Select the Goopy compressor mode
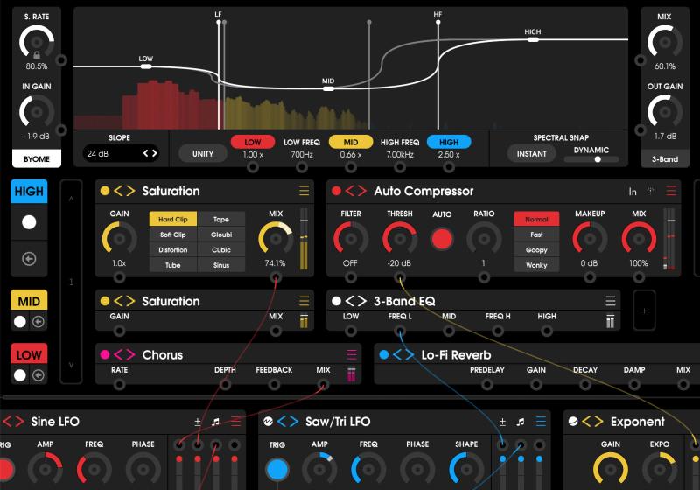Screen dimensions: 700x490 click(x=536, y=250)
